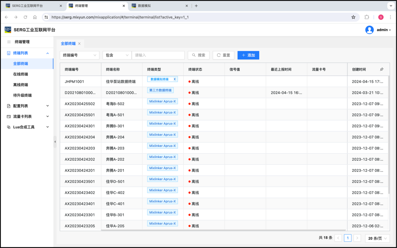Click the admin user avatar icon

(369, 30)
